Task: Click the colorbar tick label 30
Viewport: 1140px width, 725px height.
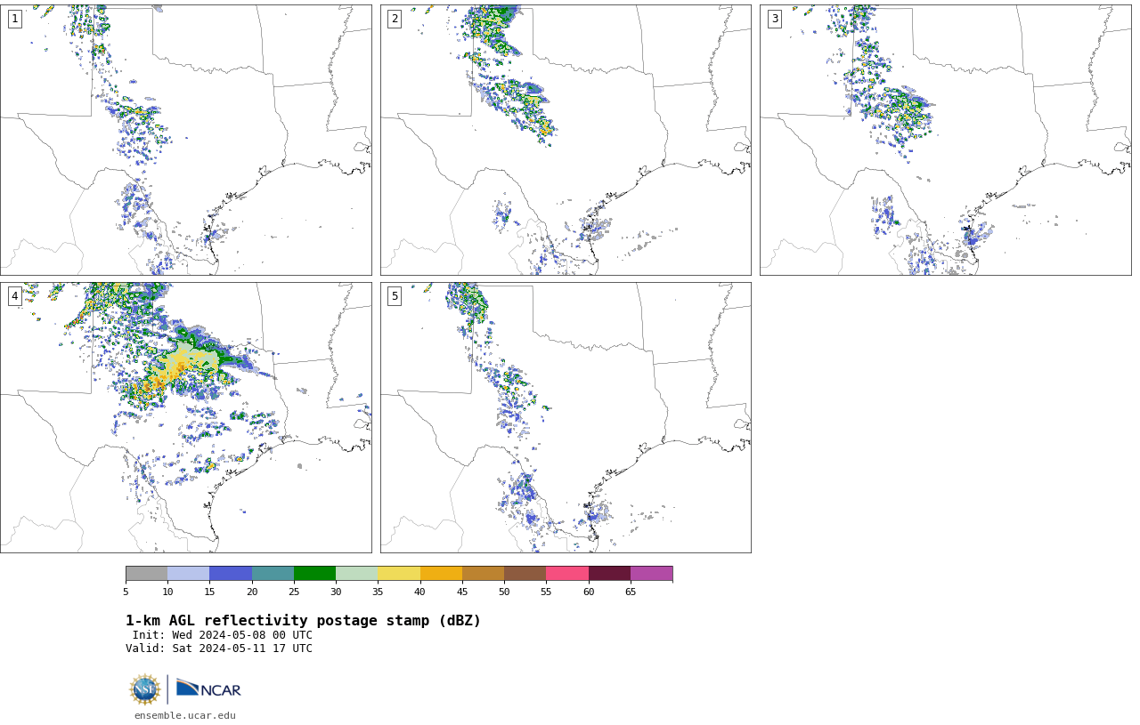Action: 336,592
